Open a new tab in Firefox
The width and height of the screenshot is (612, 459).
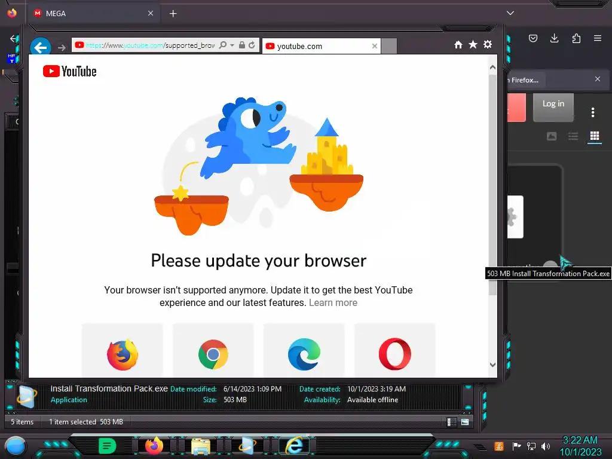click(x=173, y=14)
